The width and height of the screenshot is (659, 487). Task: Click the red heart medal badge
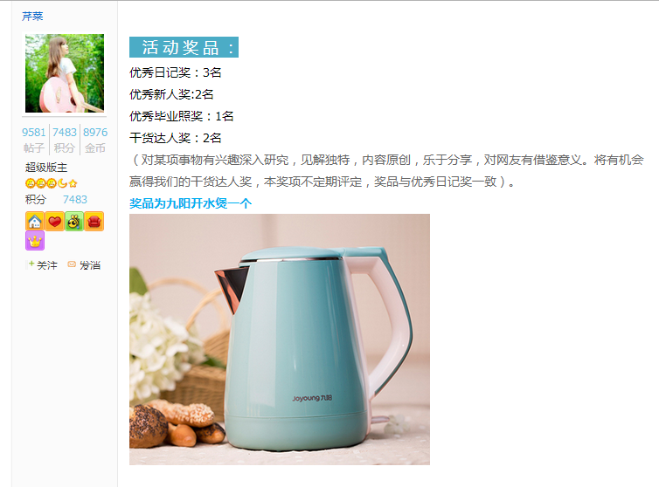click(x=55, y=222)
